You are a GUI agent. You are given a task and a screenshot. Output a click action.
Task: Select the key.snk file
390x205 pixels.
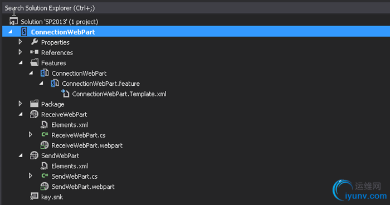click(x=52, y=197)
